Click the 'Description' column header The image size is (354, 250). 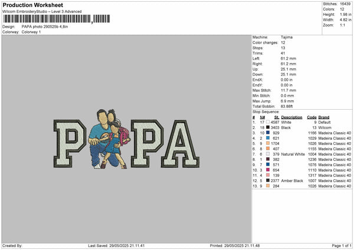click(x=291, y=117)
